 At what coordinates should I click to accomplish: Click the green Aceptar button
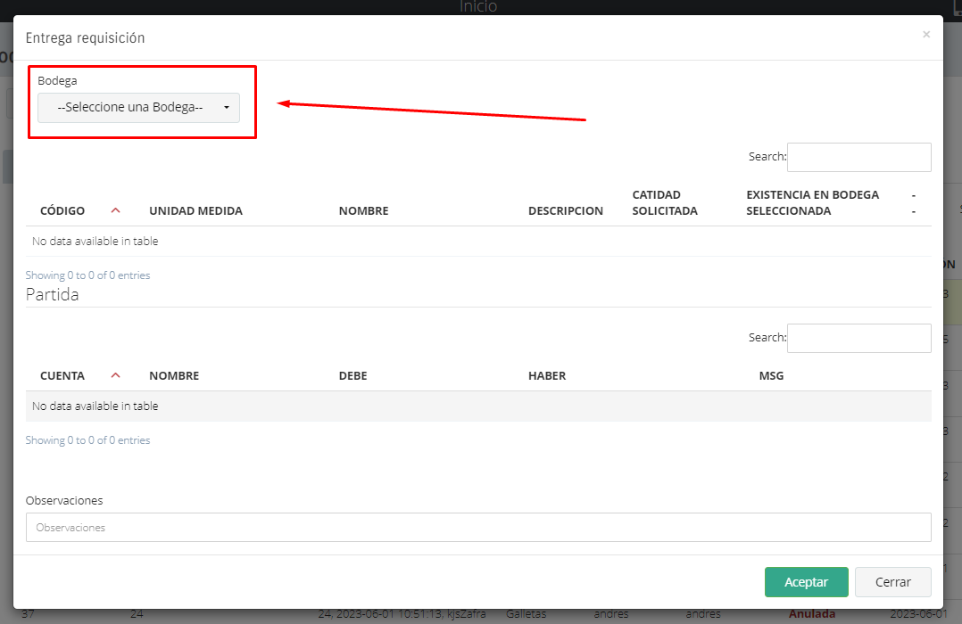click(x=806, y=582)
